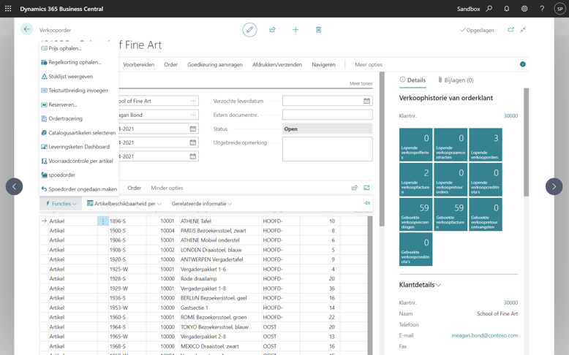Show next record with right circle arrow
This screenshot has width=569, height=355.
[554, 186]
